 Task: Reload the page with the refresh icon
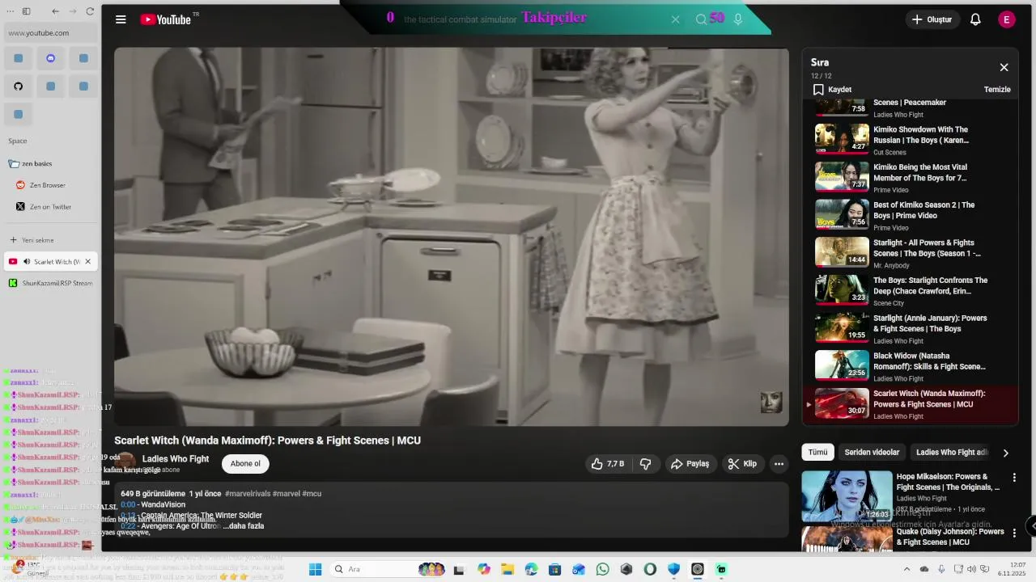(90, 11)
